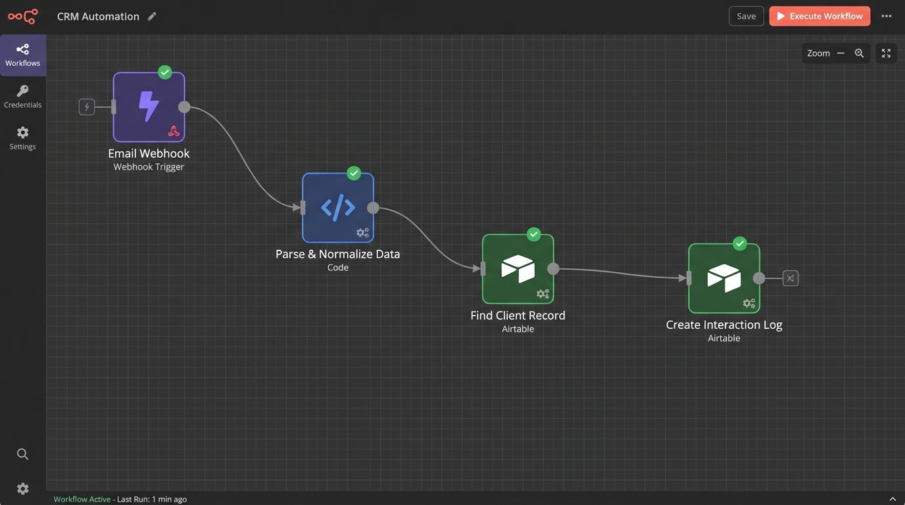Click the Find Client Record Airtable icon
The image size is (905, 505).
tap(518, 268)
